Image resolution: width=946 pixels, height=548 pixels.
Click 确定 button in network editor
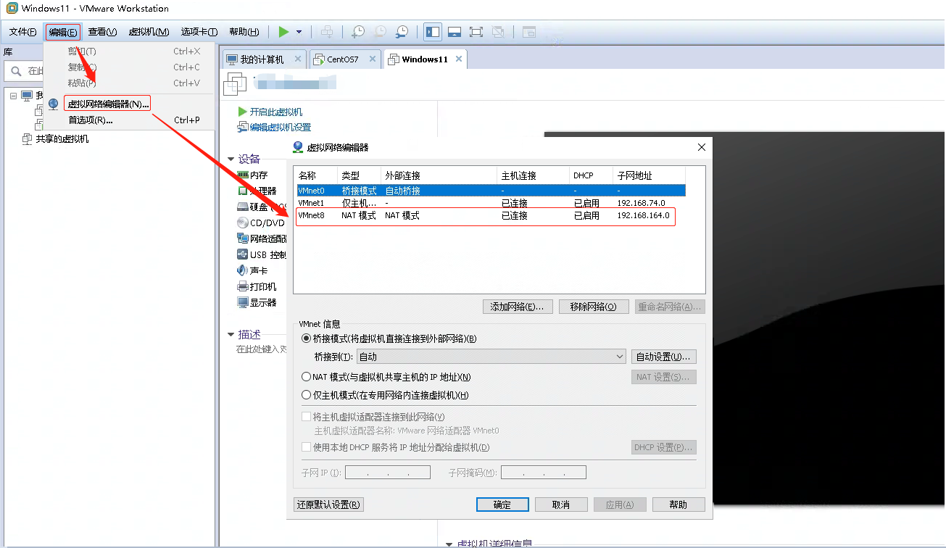pos(502,505)
